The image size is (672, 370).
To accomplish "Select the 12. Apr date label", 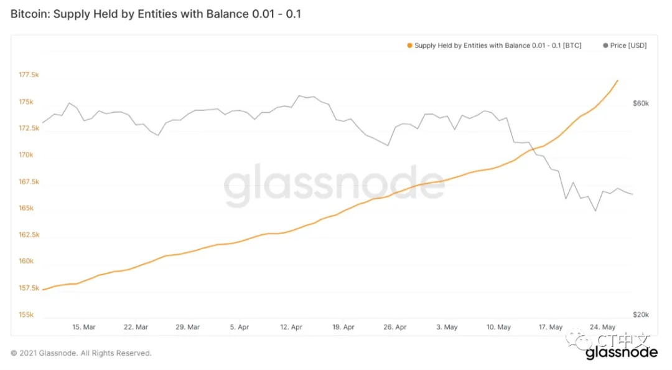I will pos(291,327).
